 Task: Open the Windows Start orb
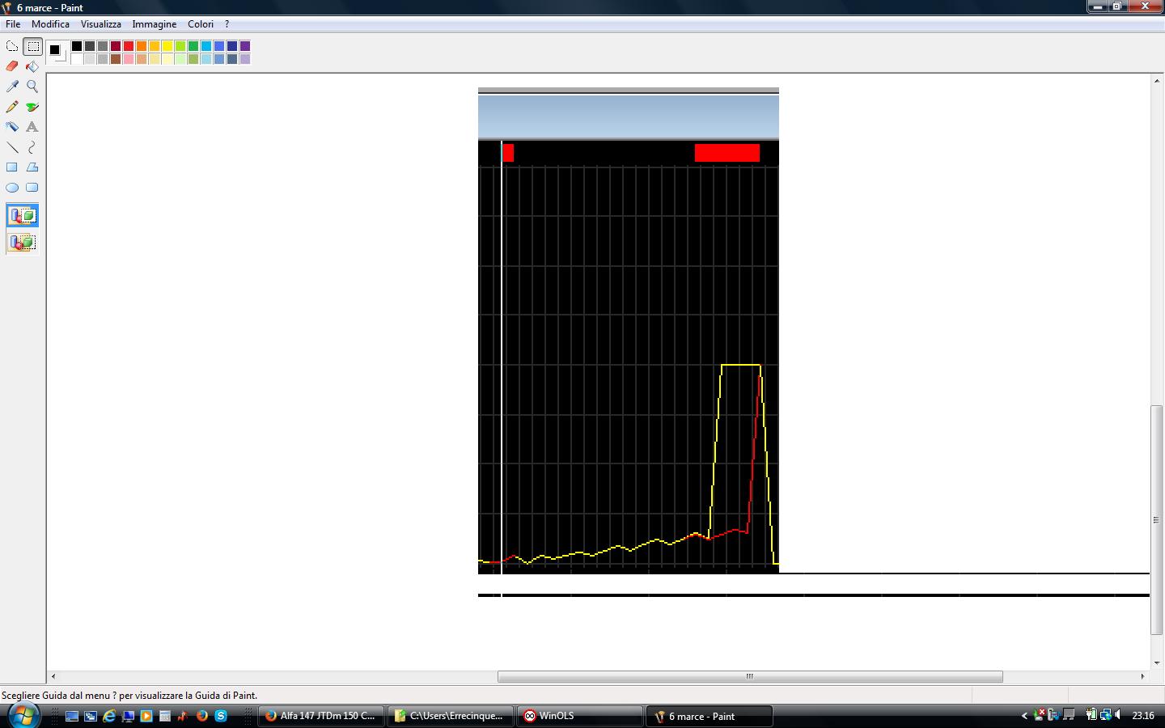click(23, 716)
